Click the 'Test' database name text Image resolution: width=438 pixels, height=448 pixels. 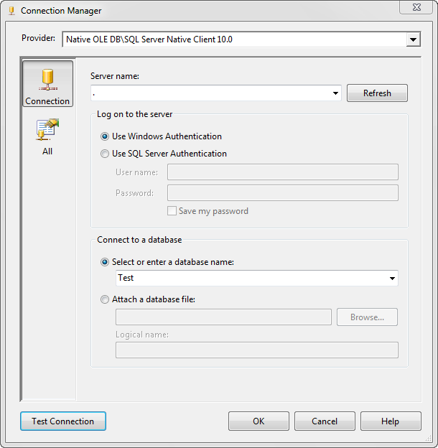click(x=126, y=278)
